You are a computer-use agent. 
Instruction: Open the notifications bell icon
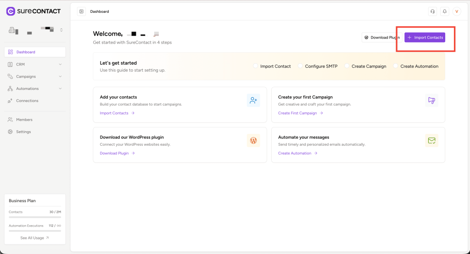point(444,11)
